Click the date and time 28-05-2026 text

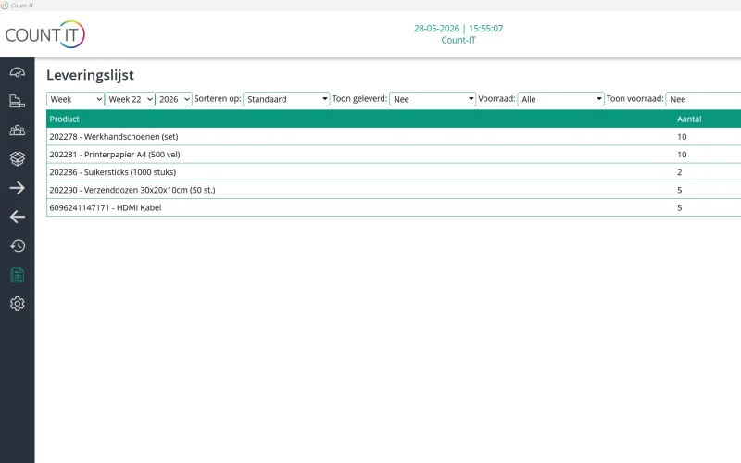coord(458,29)
